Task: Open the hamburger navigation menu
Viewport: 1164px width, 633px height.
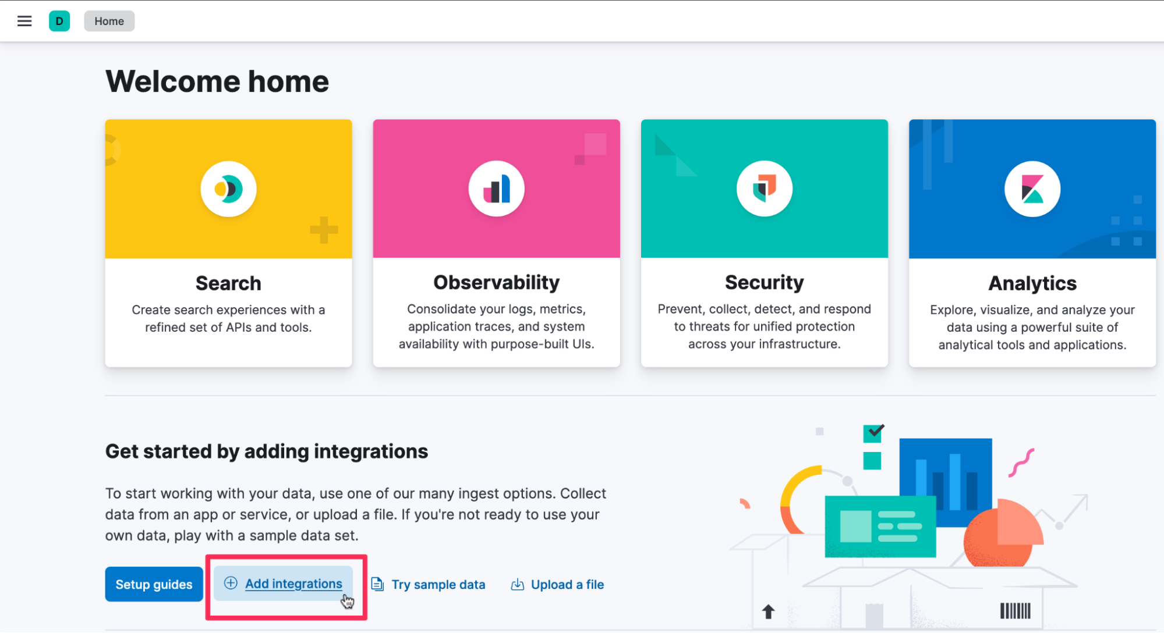Action: coord(24,21)
